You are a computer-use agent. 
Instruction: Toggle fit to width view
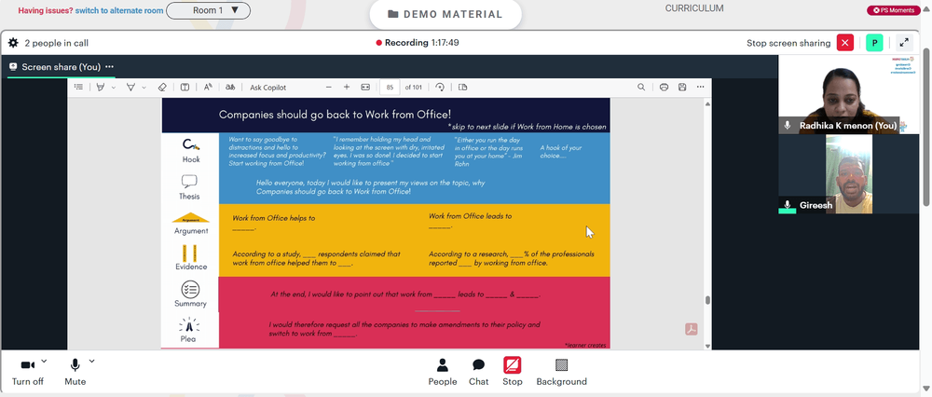(365, 87)
